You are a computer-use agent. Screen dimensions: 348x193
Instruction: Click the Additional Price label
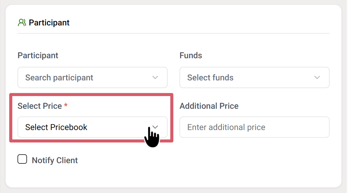[x=209, y=106]
